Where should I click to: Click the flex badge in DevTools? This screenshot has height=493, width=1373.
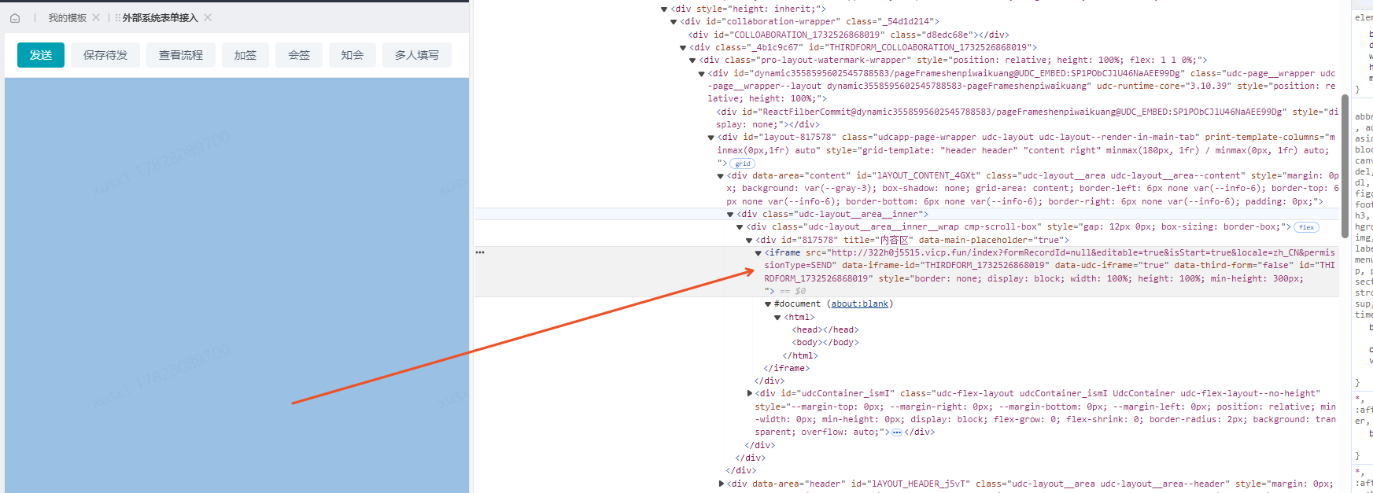(x=1306, y=227)
